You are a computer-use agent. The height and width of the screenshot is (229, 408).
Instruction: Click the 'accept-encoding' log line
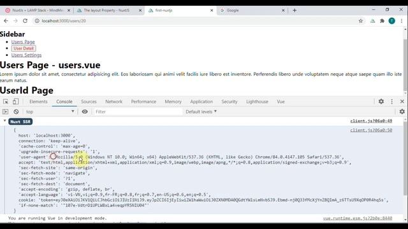pos(66,190)
